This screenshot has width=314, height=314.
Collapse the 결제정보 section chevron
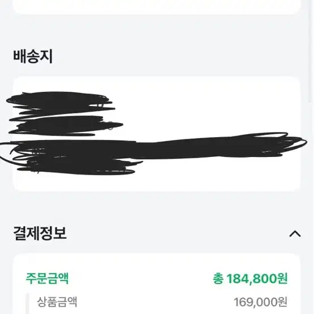(295, 234)
